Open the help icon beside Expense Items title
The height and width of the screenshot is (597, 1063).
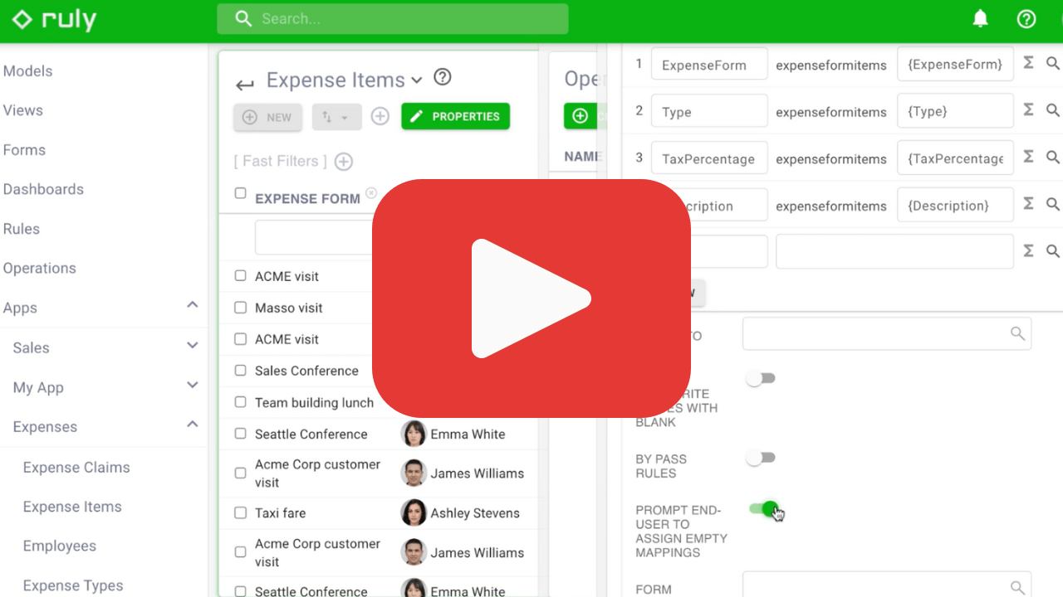click(x=443, y=77)
